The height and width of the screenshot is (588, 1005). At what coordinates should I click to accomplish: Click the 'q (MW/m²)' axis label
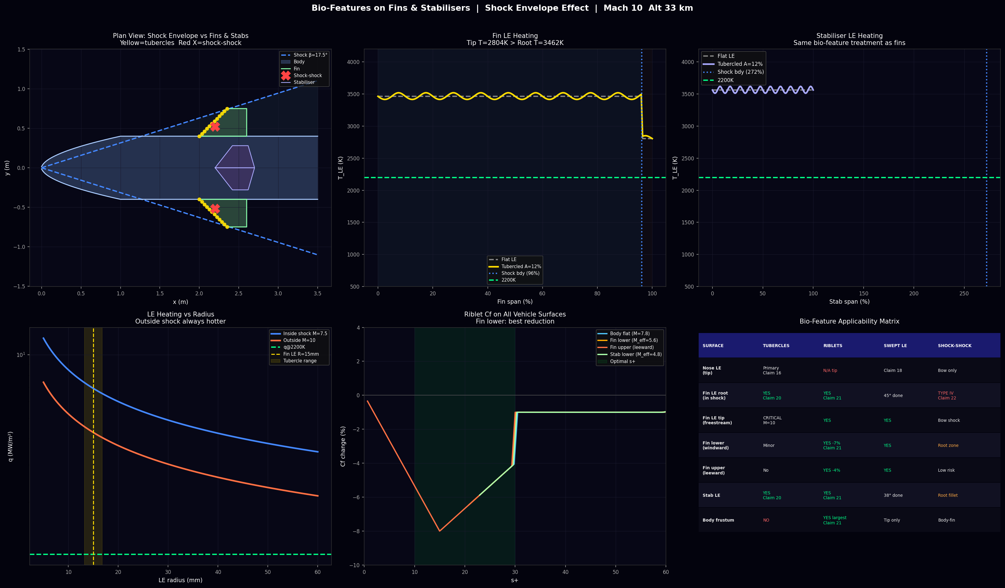[11, 446]
